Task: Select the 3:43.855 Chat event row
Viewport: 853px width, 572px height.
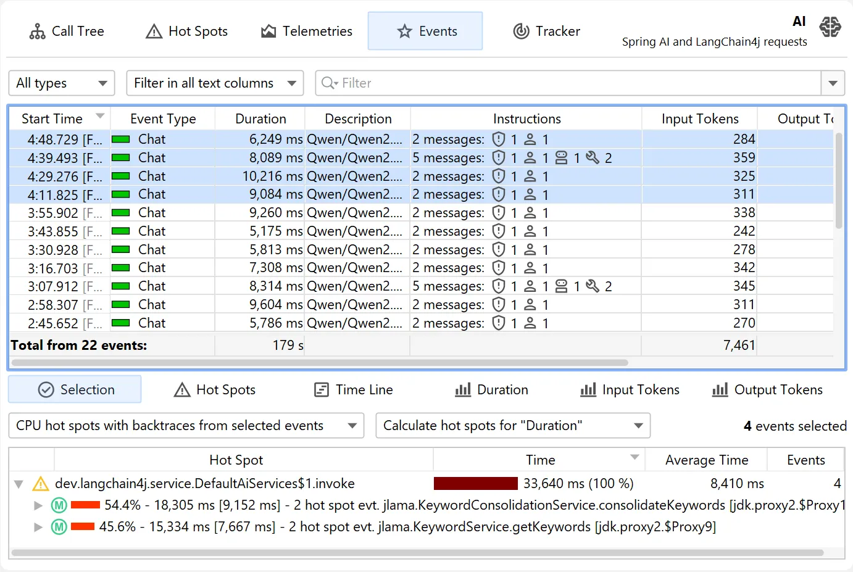Action: click(x=421, y=231)
